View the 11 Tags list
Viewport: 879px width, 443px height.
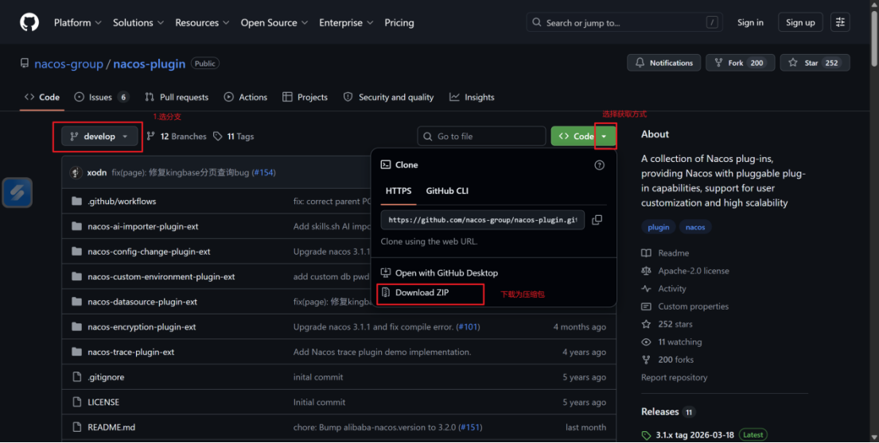coord(234,137)
